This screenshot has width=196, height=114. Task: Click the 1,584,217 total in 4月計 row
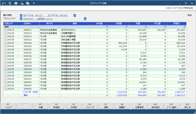click(x=180, y=92)
